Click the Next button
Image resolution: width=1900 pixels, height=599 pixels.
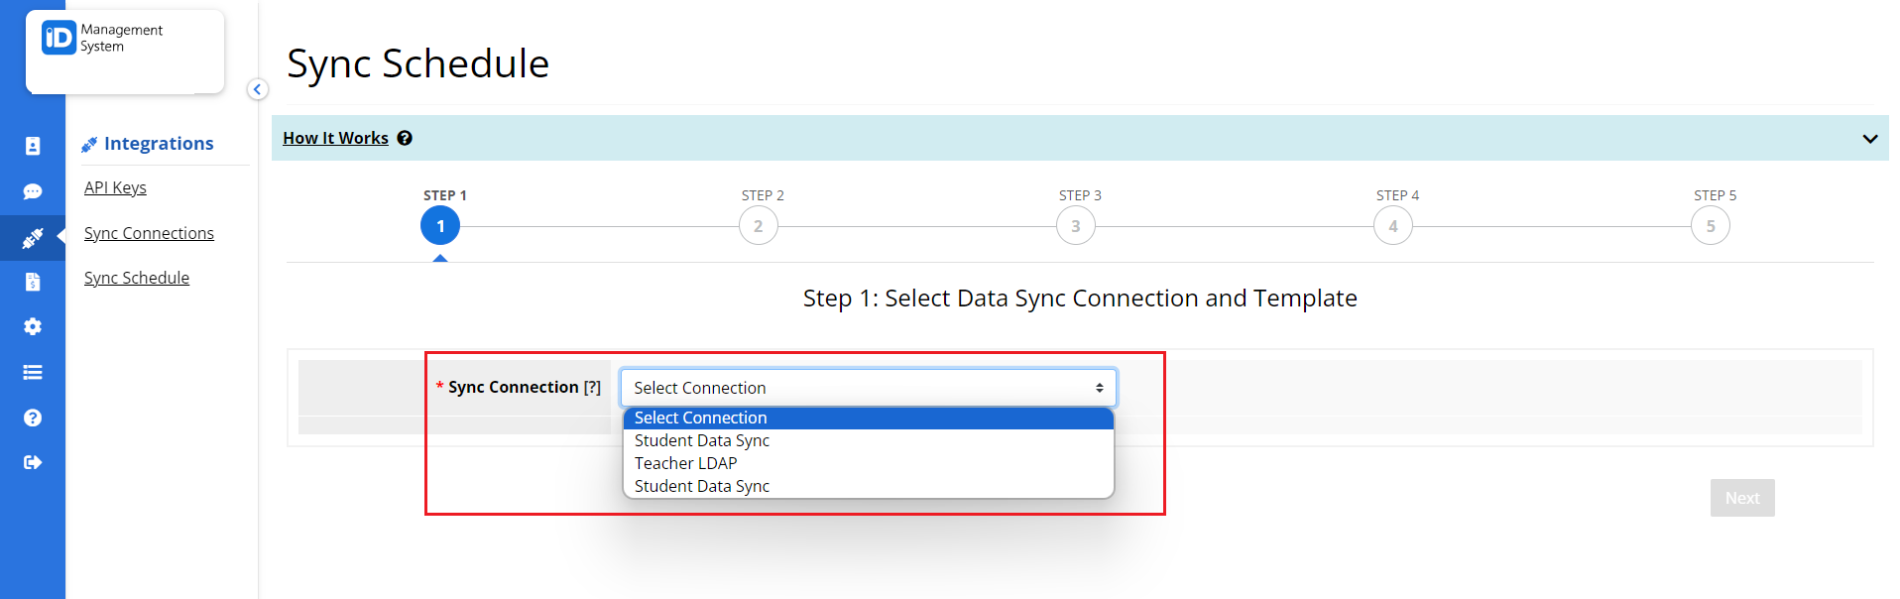pyautogui.click(x=1742, y=498)
